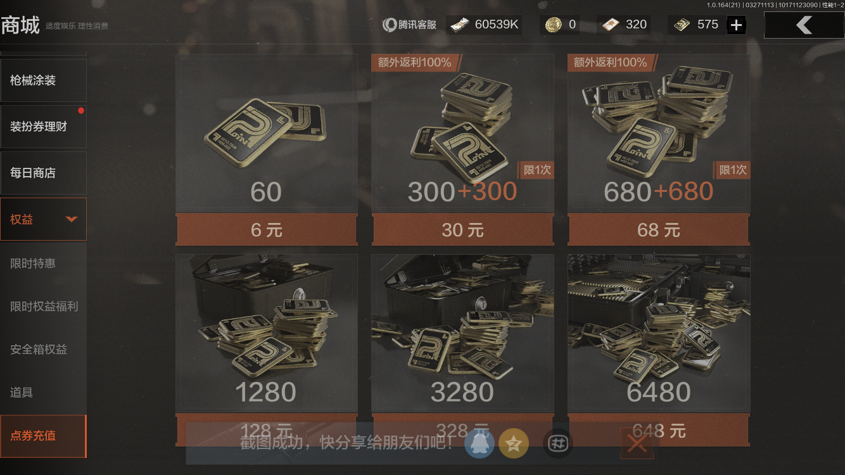Click the 68 元 purchase button
Viewport: 845px width, 475px height.
pyautogui.click(x=659, y=229)
